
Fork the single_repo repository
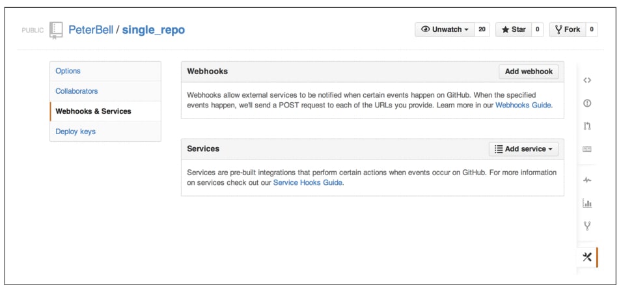568,30
